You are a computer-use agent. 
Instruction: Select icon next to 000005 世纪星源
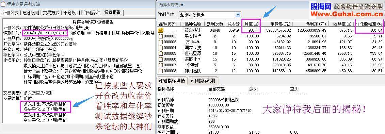click(161, 53)
